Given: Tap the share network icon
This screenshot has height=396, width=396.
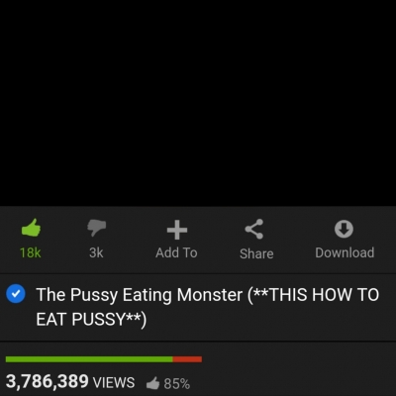Looking at the screenshot, I should (254, 229).
